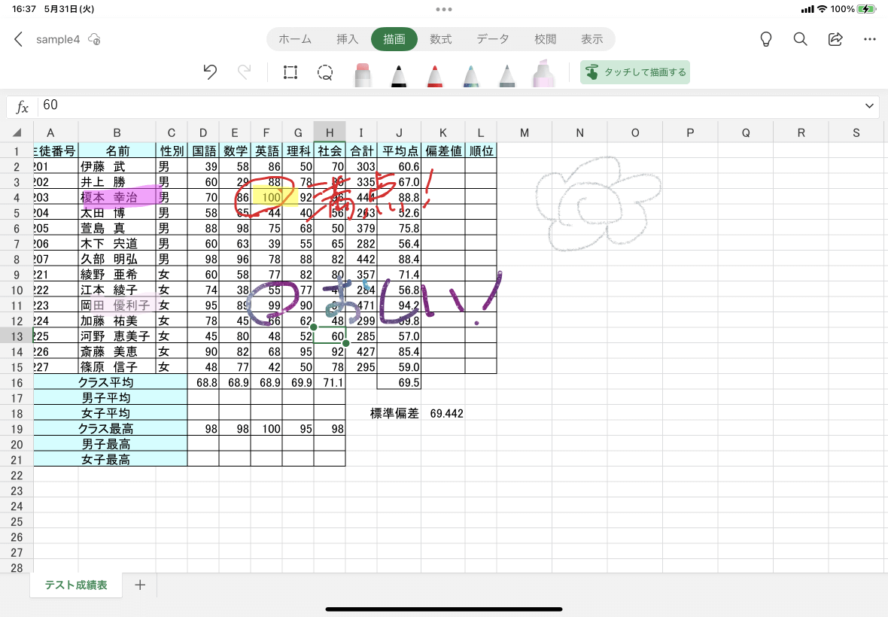Pick the pink highlighter
The height and width of the screenshot is (617, 888).
click(543, 74)
